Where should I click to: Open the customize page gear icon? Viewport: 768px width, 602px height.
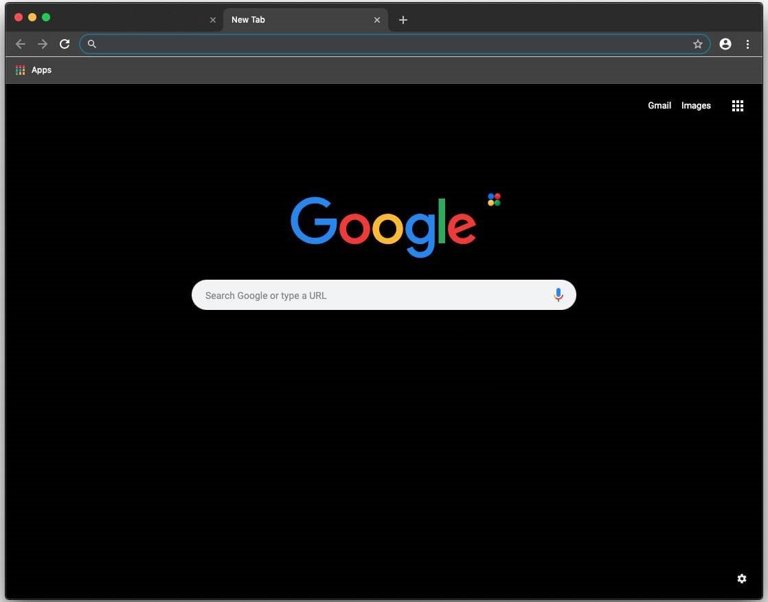(x=741, y=579)
